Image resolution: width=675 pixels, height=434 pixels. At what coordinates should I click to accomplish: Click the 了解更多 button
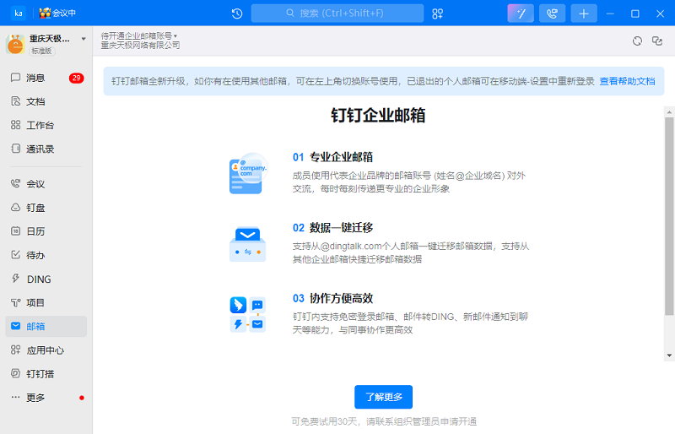(x=384, y=397)
